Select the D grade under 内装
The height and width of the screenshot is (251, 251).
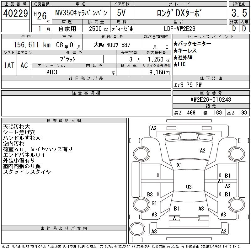click(244, 29)
